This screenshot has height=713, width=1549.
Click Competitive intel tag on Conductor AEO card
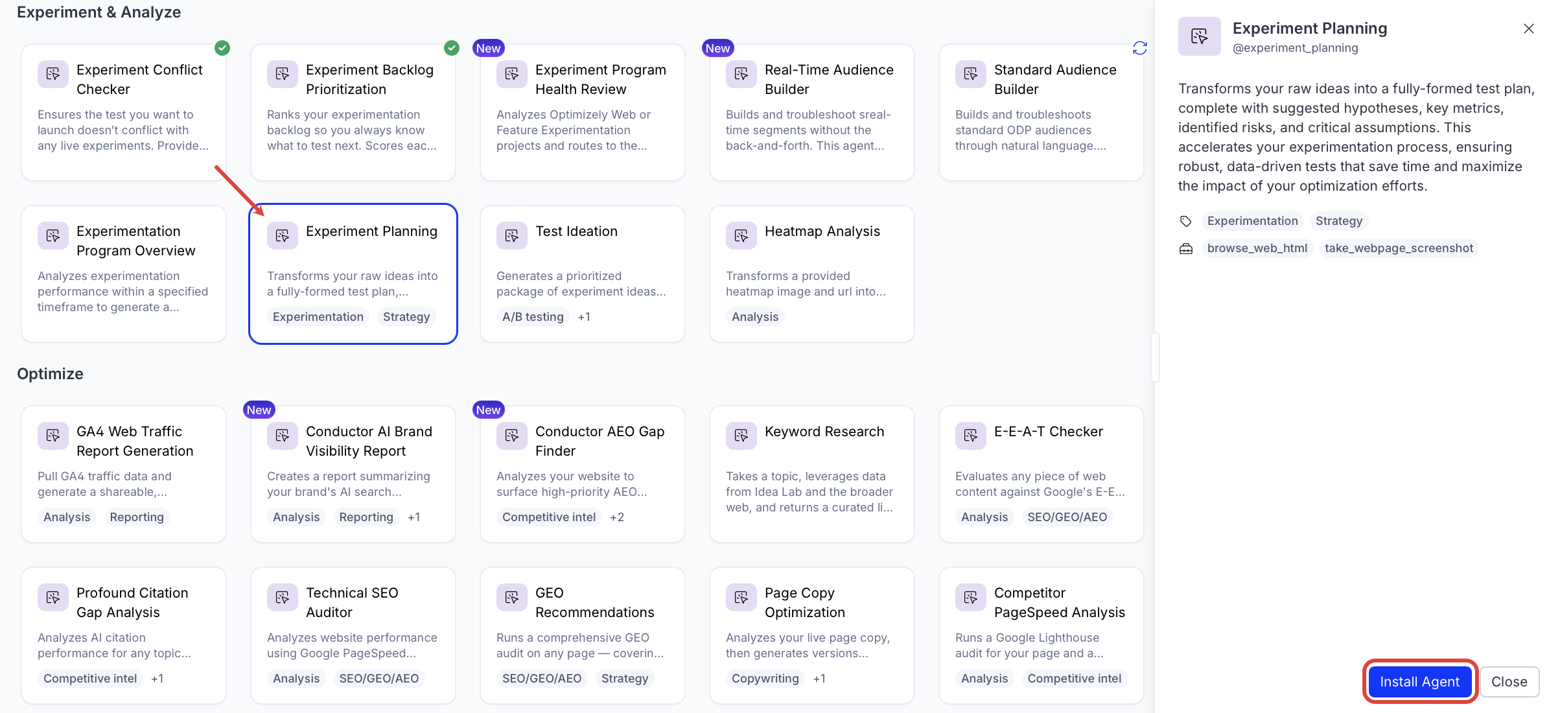point(549,517)
